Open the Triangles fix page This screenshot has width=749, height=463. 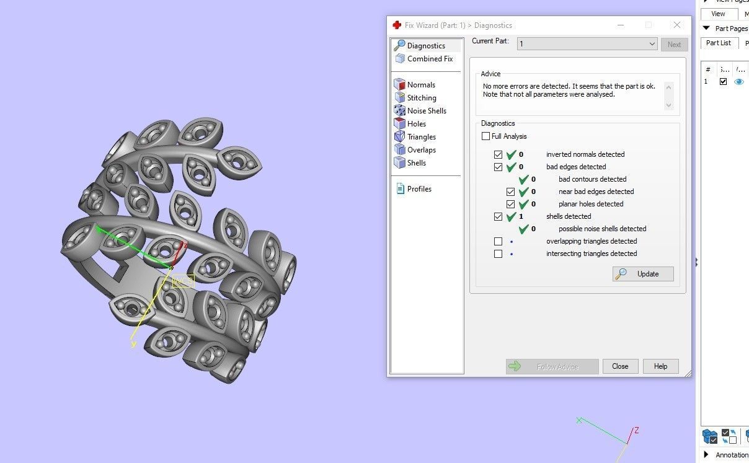click(415, 137)
